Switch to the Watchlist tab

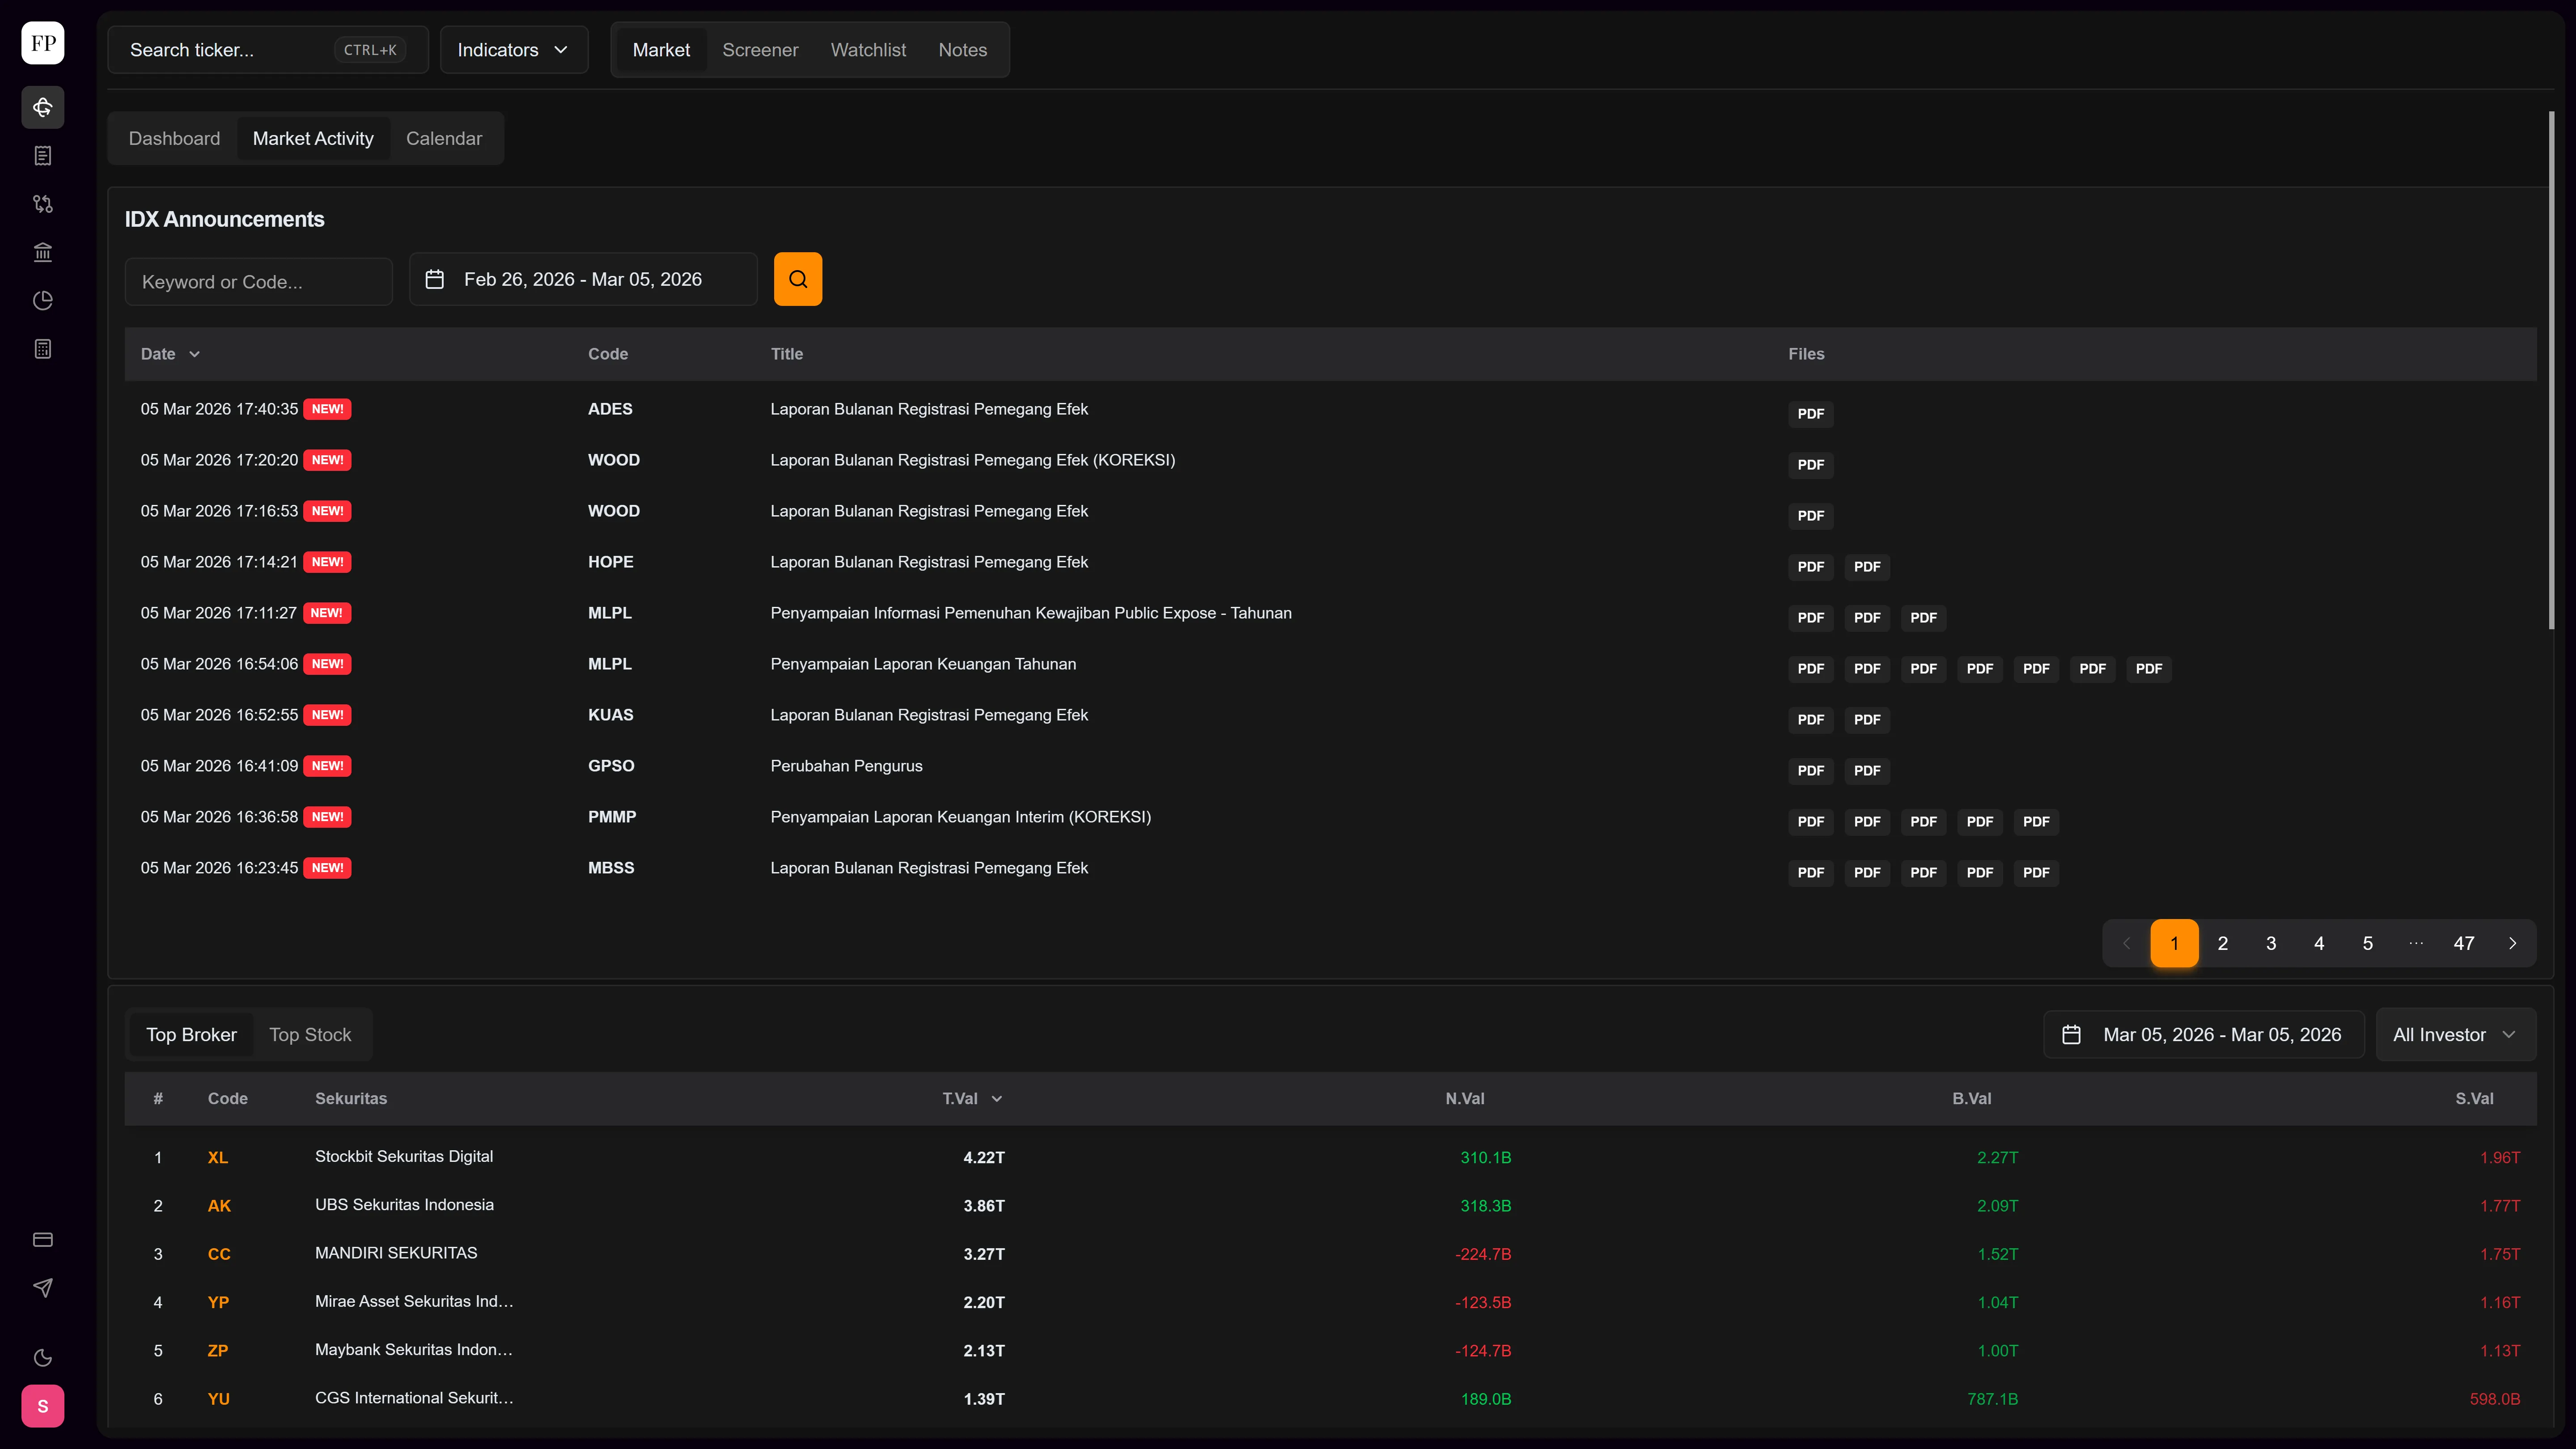[x=868, y=50]
